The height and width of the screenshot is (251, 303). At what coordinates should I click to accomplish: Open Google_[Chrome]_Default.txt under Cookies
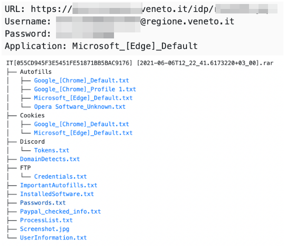click(x=81, y=124)
